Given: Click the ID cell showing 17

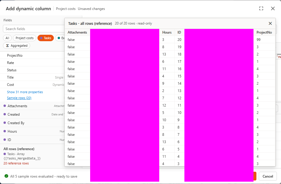Looking at the screenshot, I should pyautogui.click(x=179, y=62).
